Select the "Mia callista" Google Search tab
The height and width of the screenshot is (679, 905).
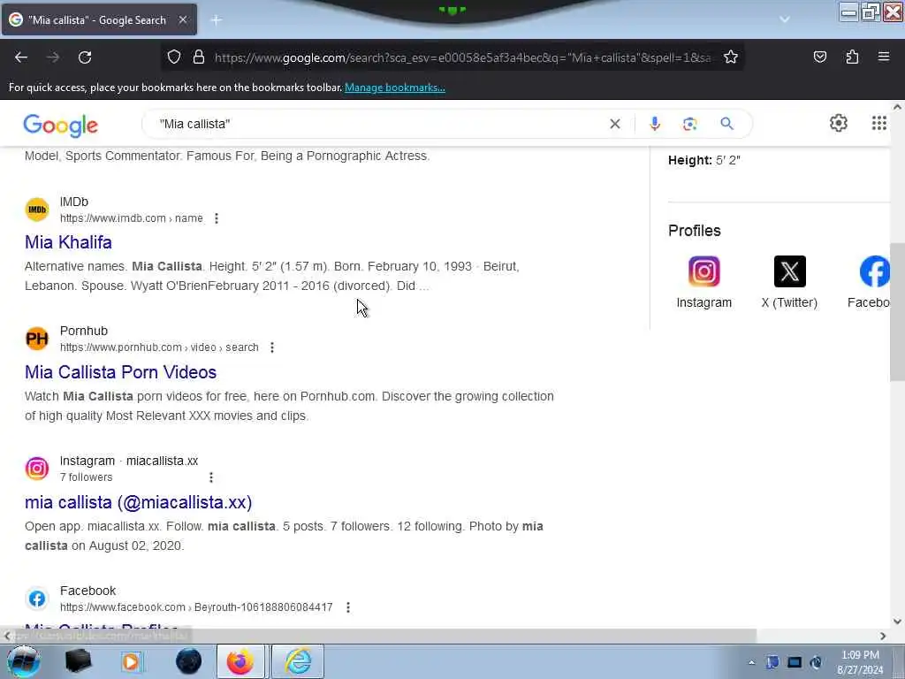tap(99, 19)
